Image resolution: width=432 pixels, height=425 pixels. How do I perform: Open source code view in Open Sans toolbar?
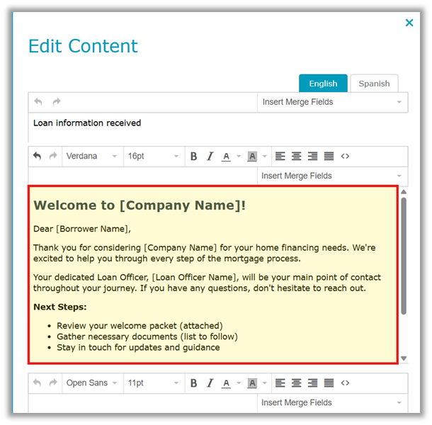click(x=345, y=382)
